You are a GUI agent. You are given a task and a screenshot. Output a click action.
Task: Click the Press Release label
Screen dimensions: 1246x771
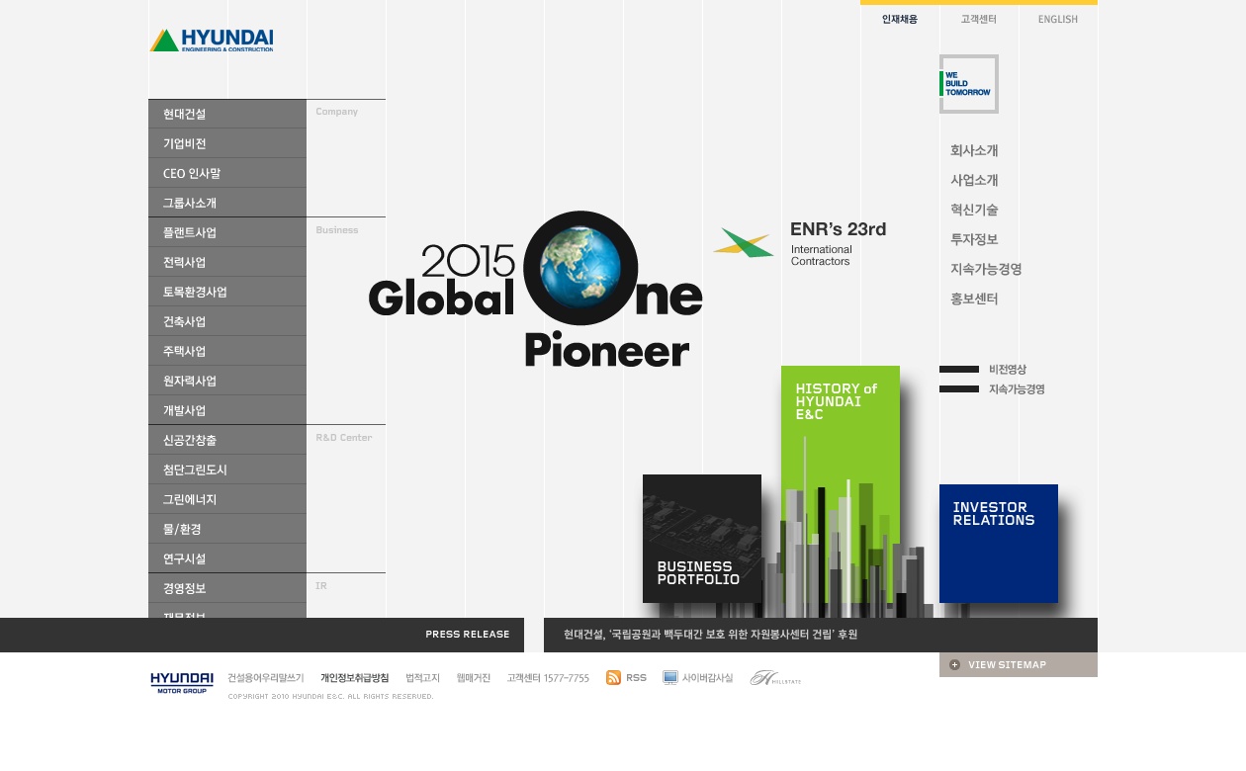tap(468, 635)
